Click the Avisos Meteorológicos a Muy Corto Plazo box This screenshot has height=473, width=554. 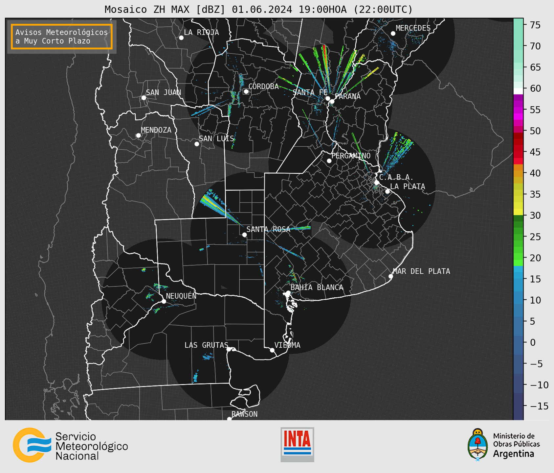pos(62,37)
